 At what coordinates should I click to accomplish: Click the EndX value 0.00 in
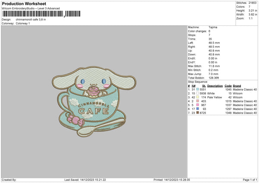213,58
